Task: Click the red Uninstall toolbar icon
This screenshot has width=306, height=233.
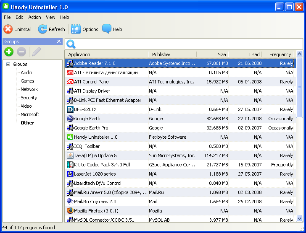Action: pos(8,29)
